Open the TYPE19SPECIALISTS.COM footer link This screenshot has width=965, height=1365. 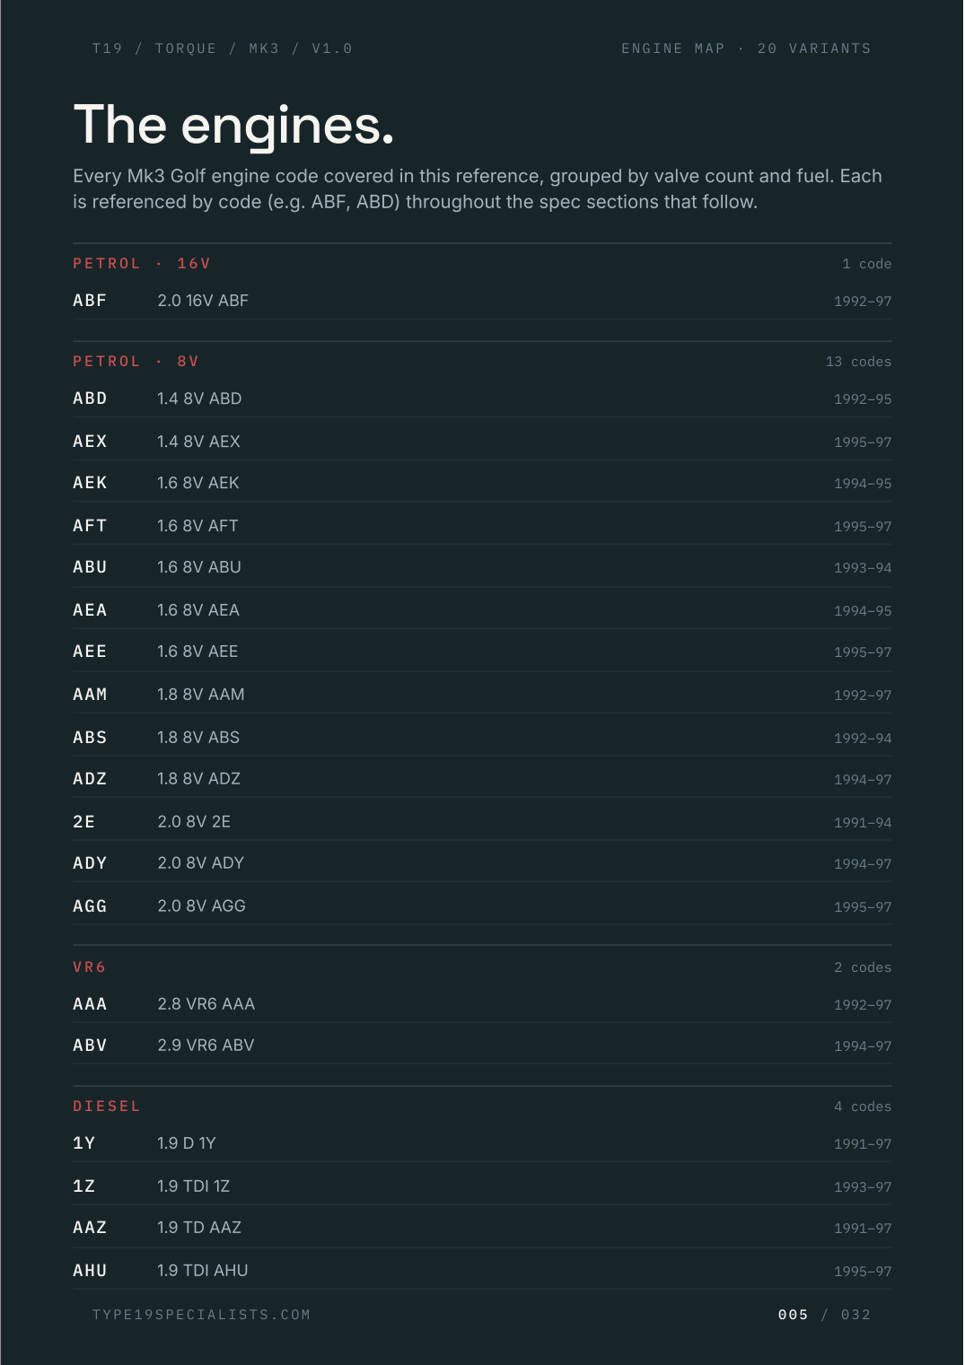[201, 1315]
